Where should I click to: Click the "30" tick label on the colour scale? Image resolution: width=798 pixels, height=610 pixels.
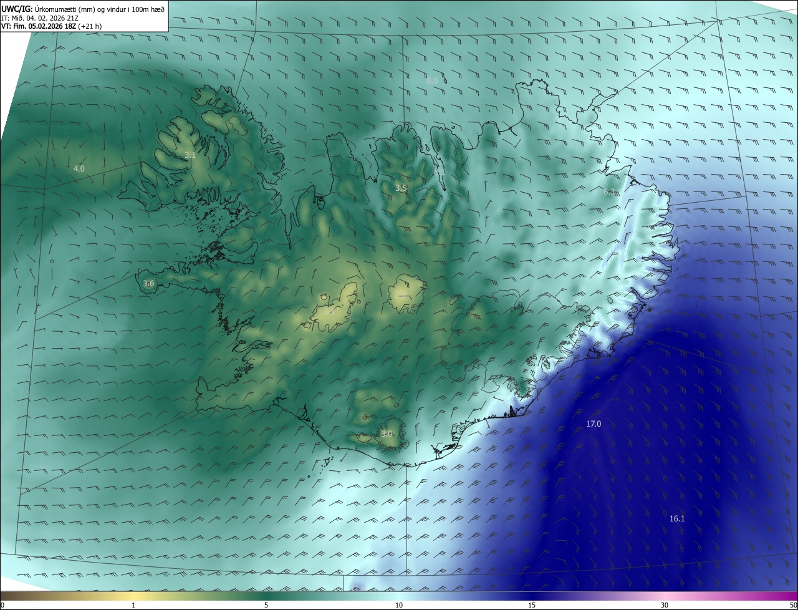click(x=665, y=606)
